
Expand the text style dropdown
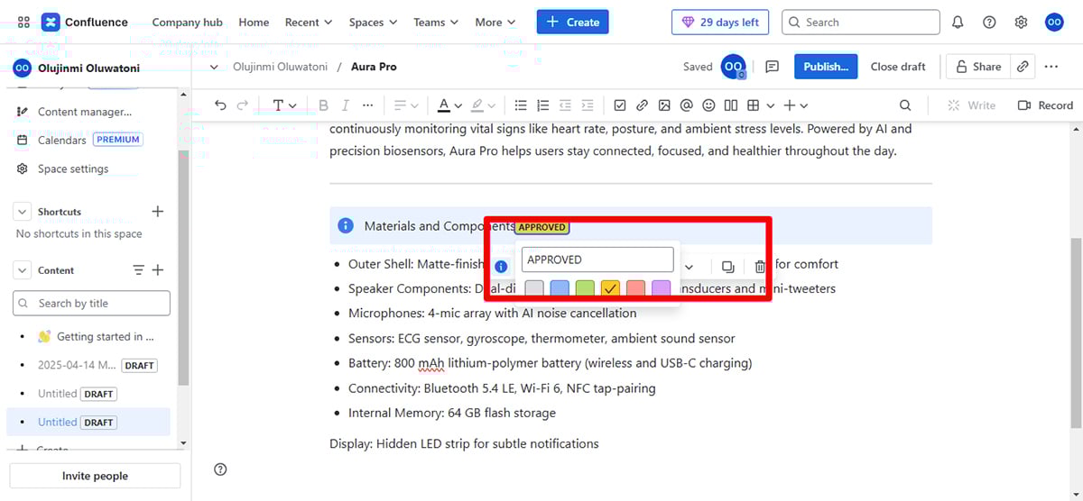(x=284, y=105)
